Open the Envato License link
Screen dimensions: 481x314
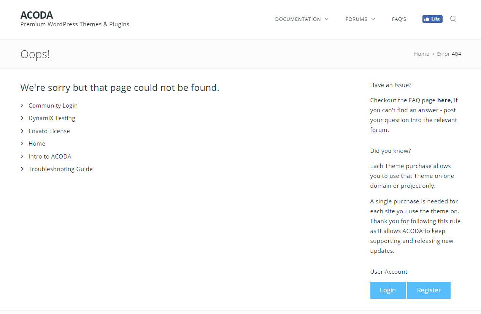coord(49,131)
